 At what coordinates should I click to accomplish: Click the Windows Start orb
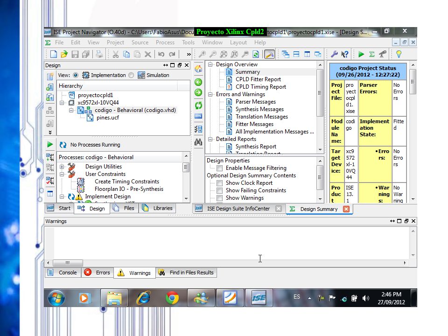click(56, 298)
